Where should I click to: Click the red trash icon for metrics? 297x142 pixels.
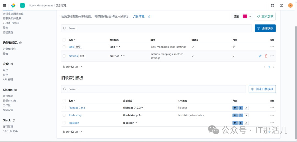(266, 56)
